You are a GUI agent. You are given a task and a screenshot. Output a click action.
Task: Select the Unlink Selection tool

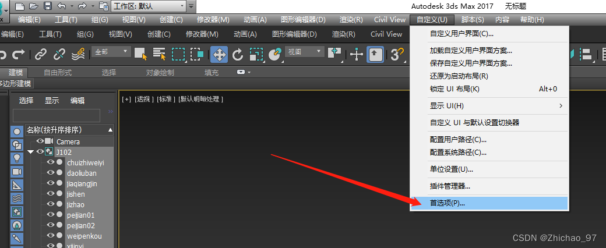(x=59, y=55)
